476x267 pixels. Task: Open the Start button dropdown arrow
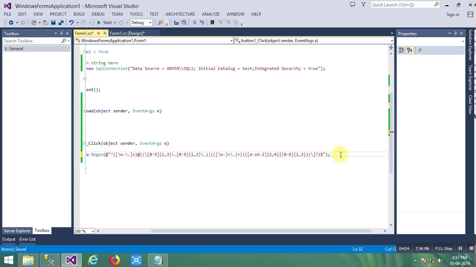115,23
